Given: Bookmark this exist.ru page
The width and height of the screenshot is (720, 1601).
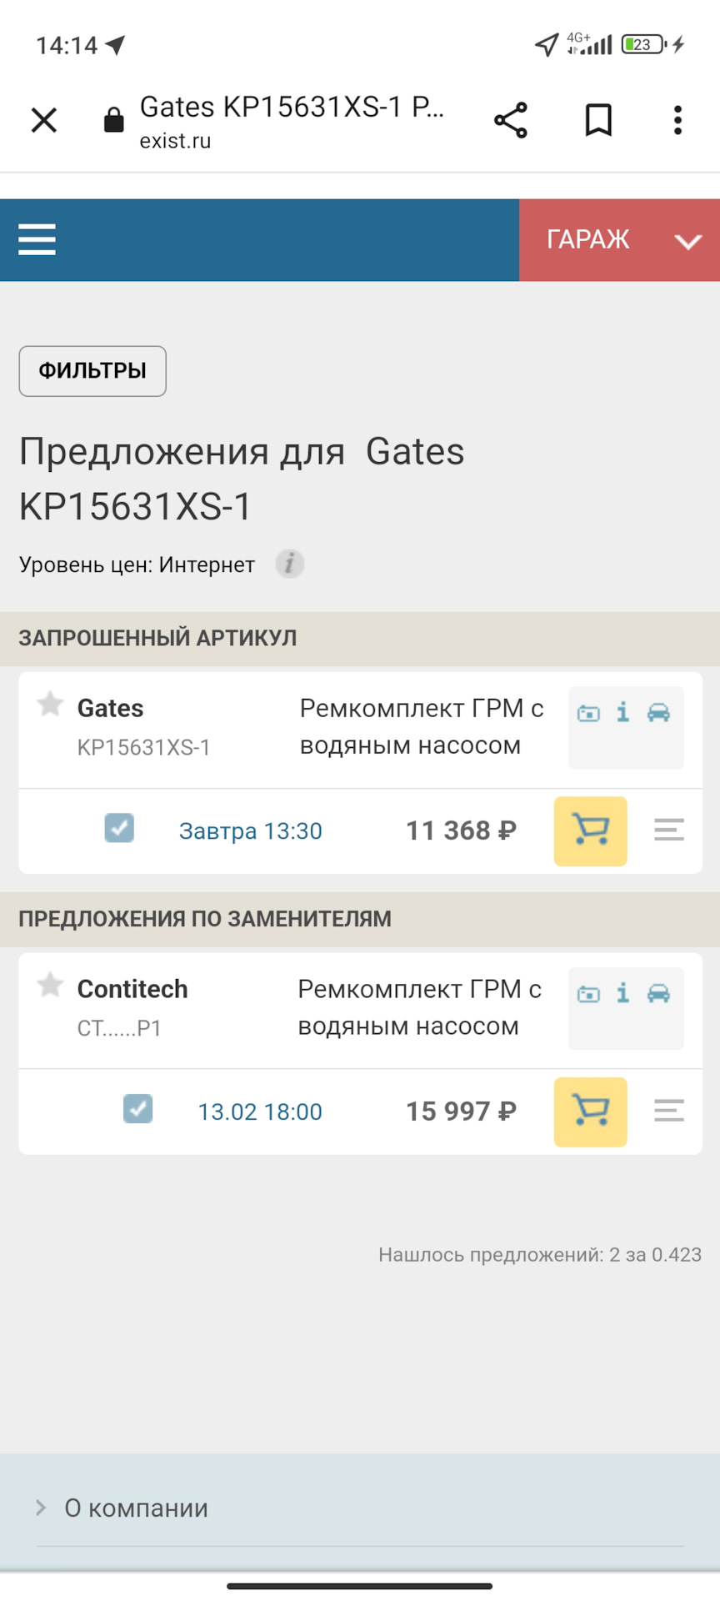Looking at the screenshot, I should pos(598,120).
